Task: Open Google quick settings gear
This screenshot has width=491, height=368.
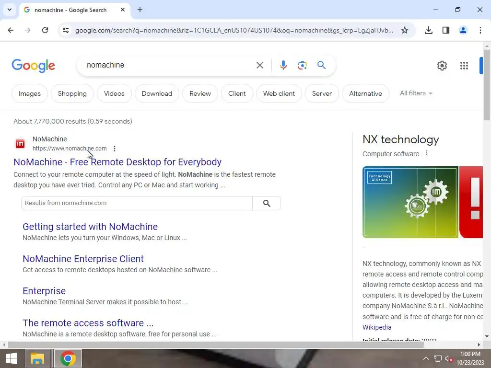Action: point(442,65)
